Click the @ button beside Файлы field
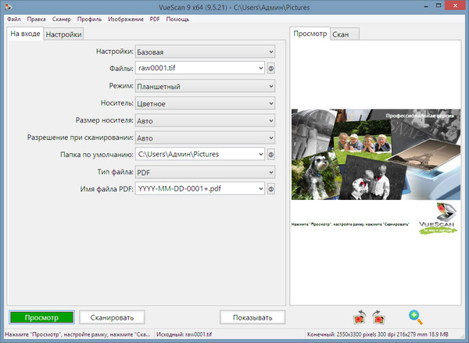This screenshot has width=469, height=343. pos(271,69)
